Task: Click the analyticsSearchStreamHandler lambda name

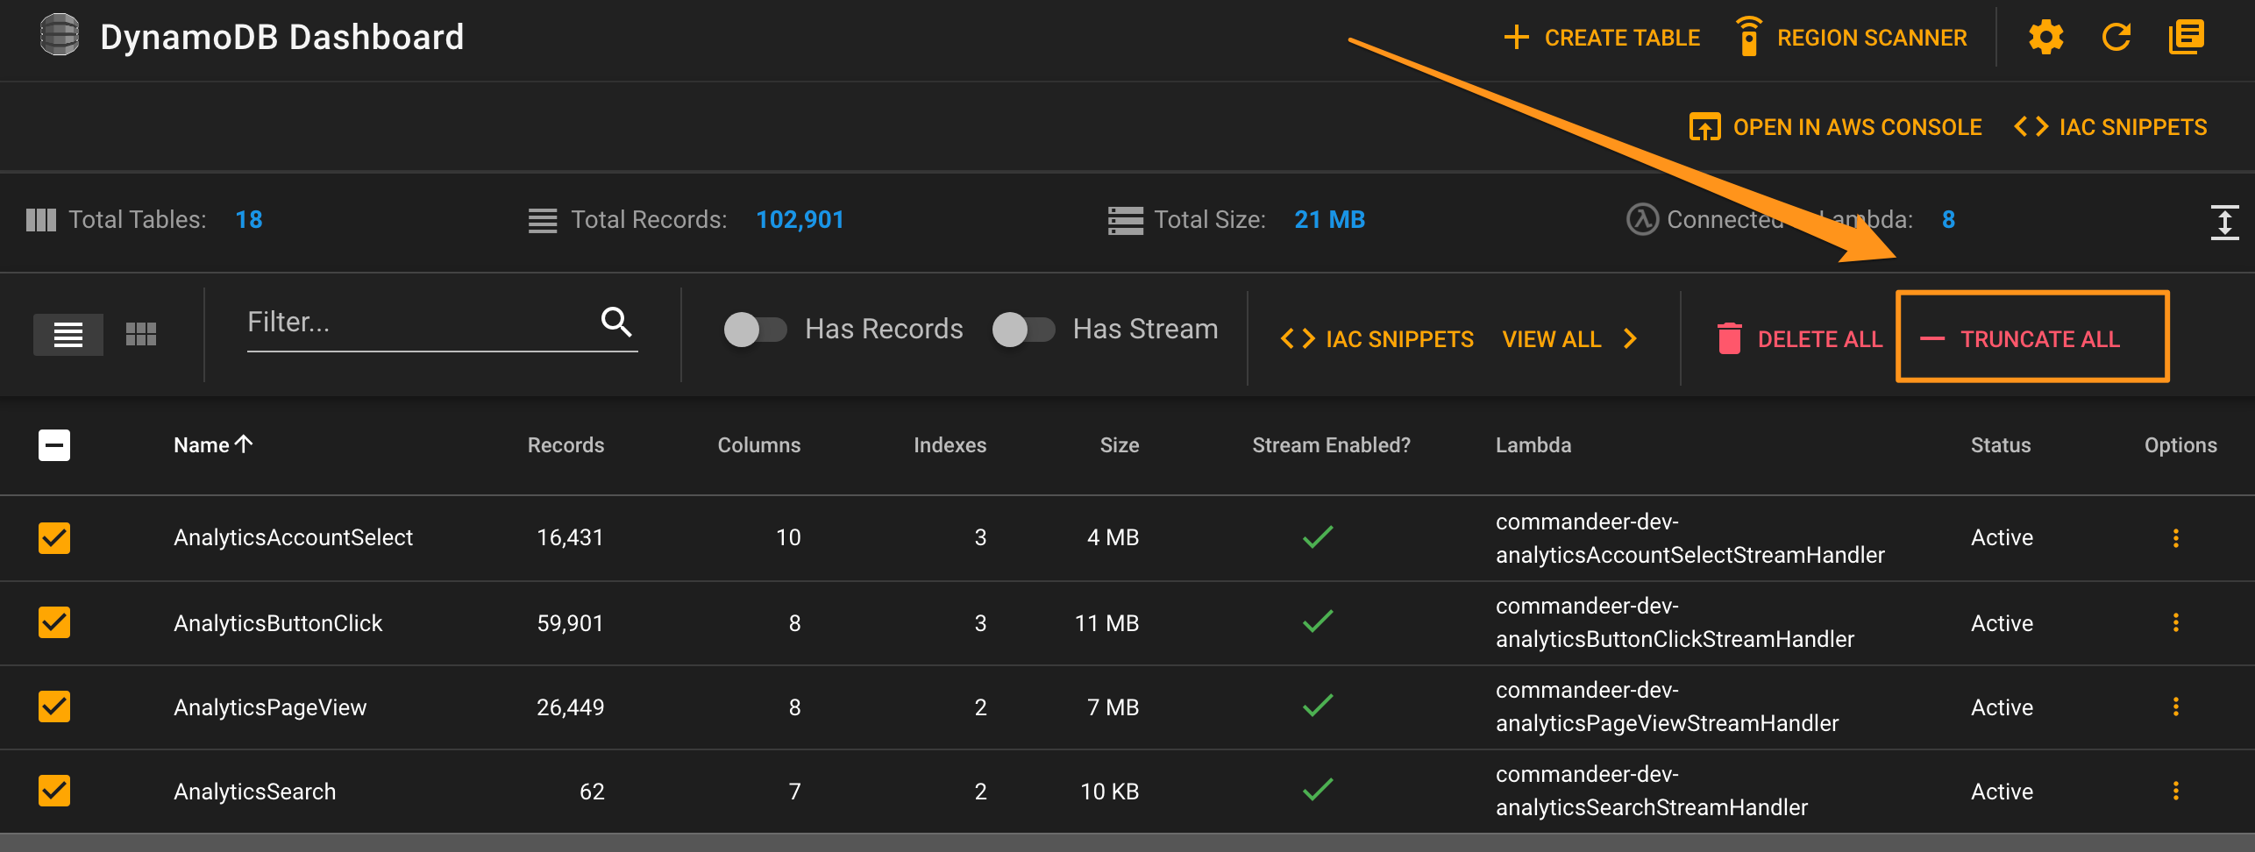Action: [1652, 791]
